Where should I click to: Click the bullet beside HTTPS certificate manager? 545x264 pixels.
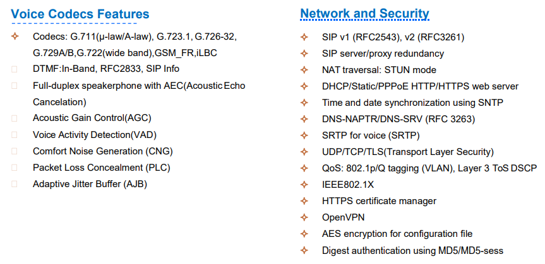point(305,201)
